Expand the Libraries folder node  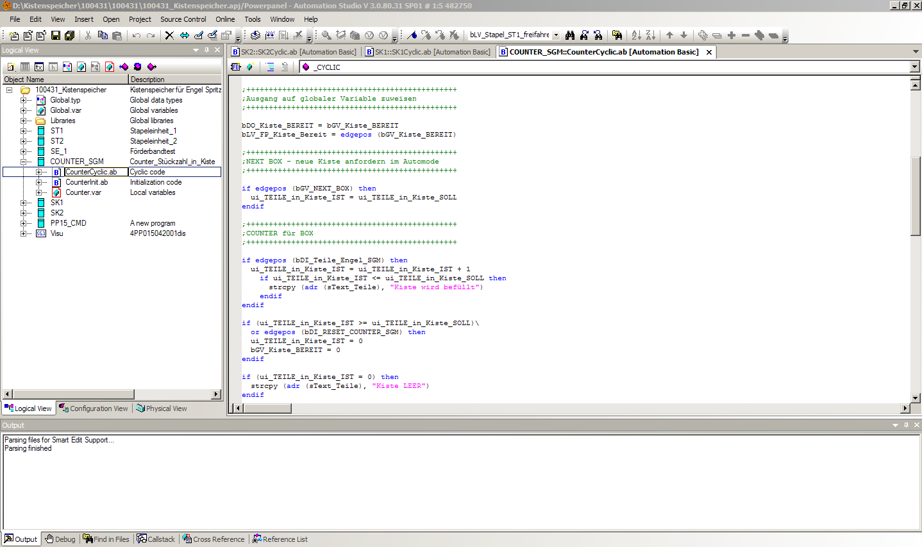[24, 121]
